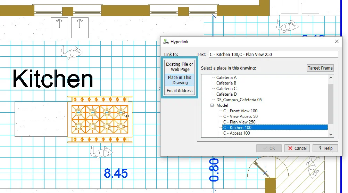Switch link type to Existing File or Web Page
This screenshot has height=193, width=348.
pyautogui.click(x=180, y=67)
